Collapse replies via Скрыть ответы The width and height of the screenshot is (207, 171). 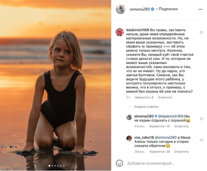[146, 107]
